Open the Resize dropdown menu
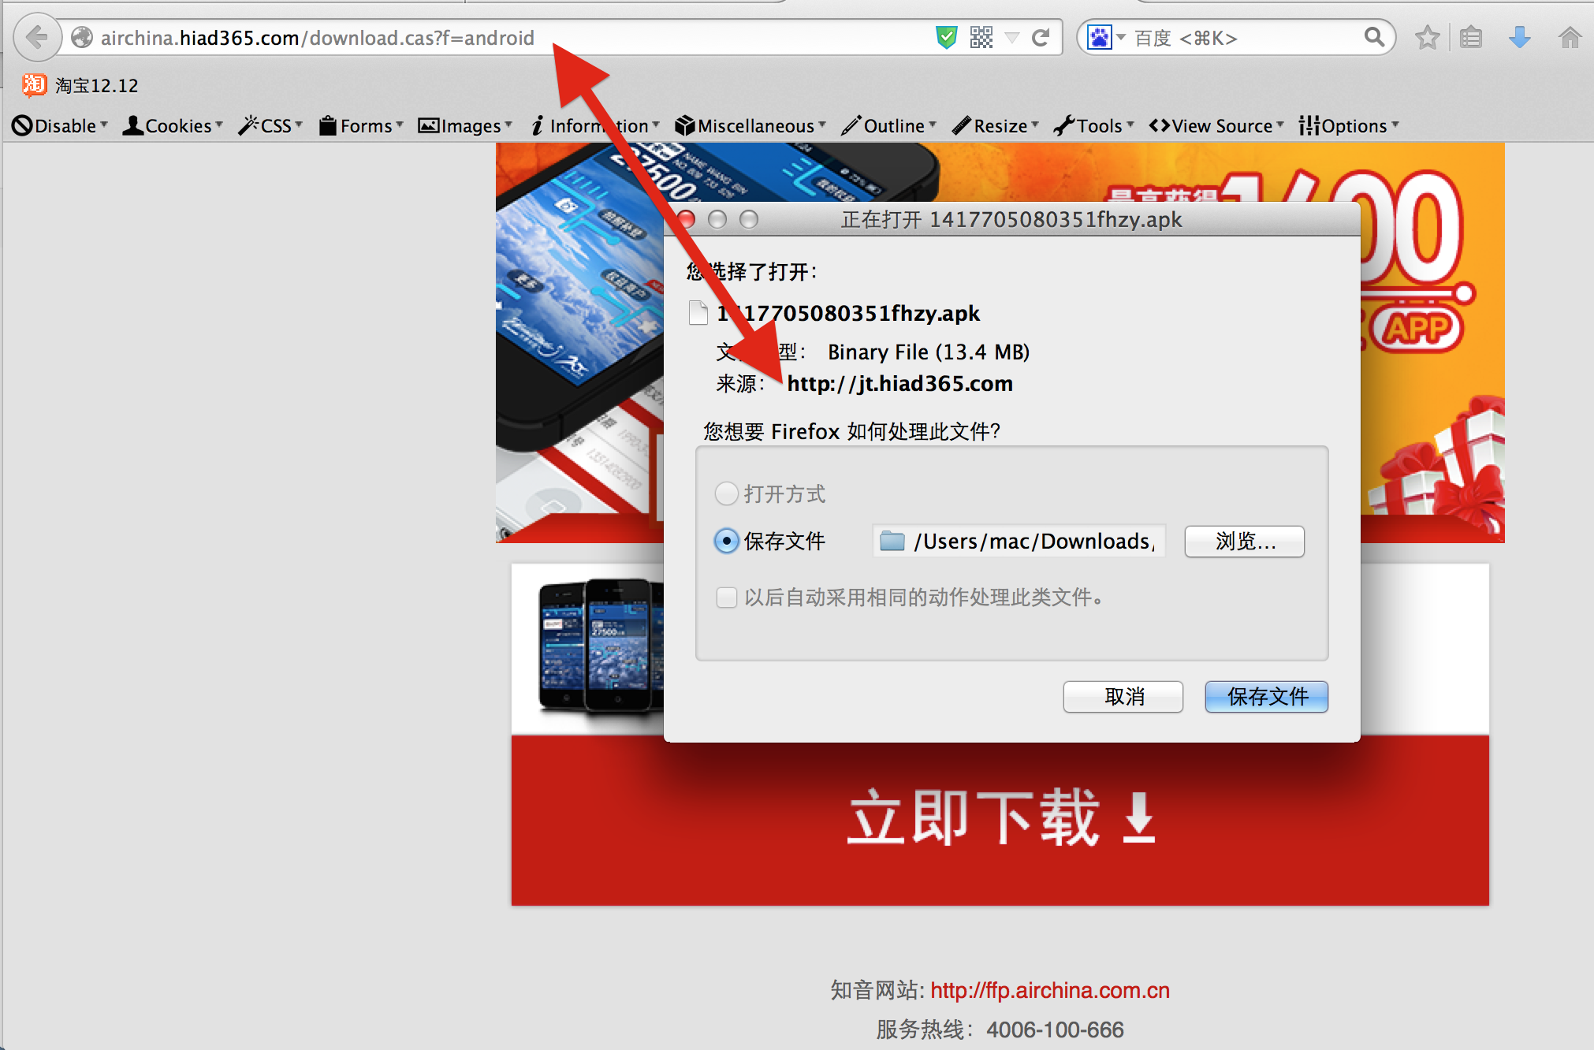This screenshot has width=1594, height=1050. [x=996, y=125]
